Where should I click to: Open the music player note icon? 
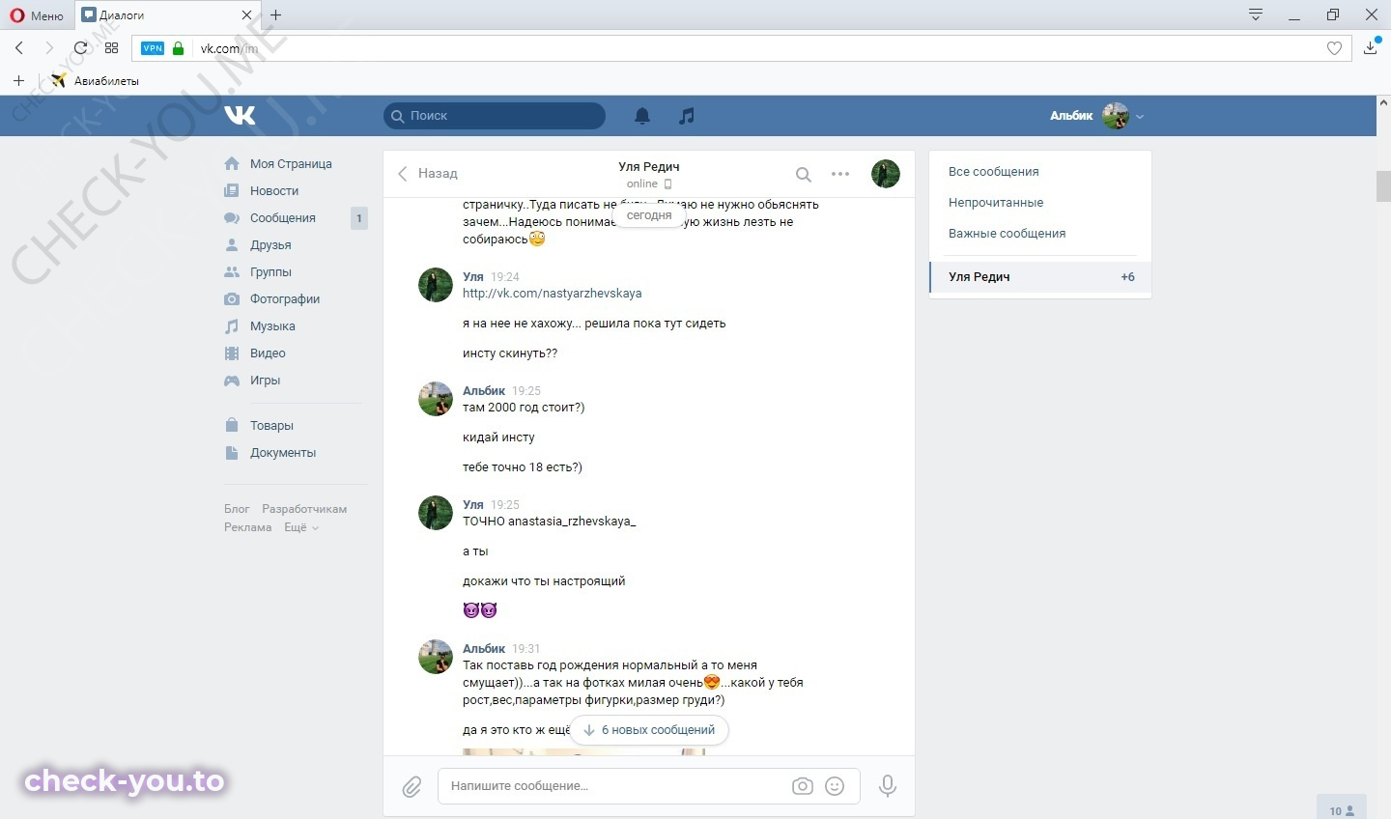[x=686, y=116]
